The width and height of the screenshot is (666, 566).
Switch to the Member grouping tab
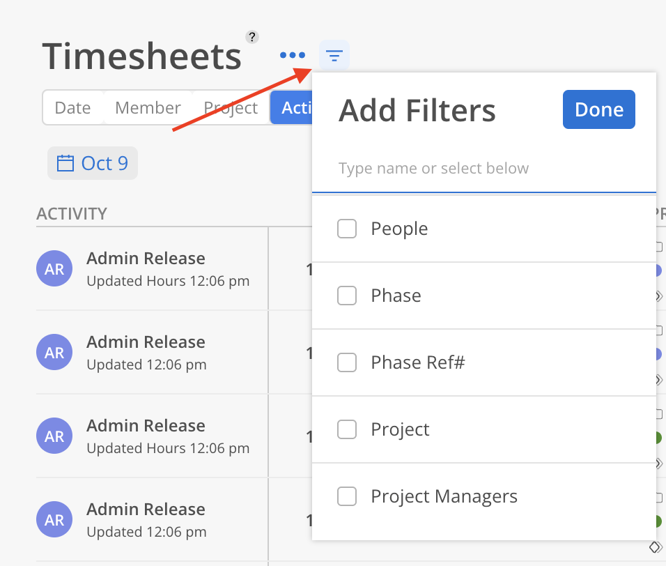(148, 108)
